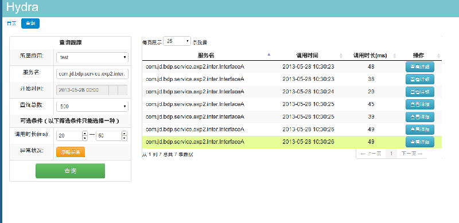Decrease the minimum 调用时长 value of 20
The height and width of the screenshot is (223, 459).
85,138
